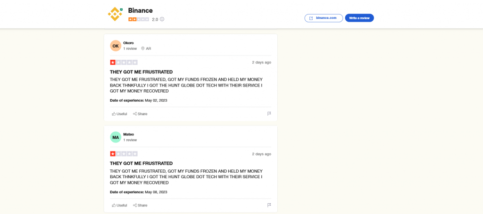Flag Mateo's review
Image resolution: width=483 pixels, height=214 pixels.
tap(269, 205)
